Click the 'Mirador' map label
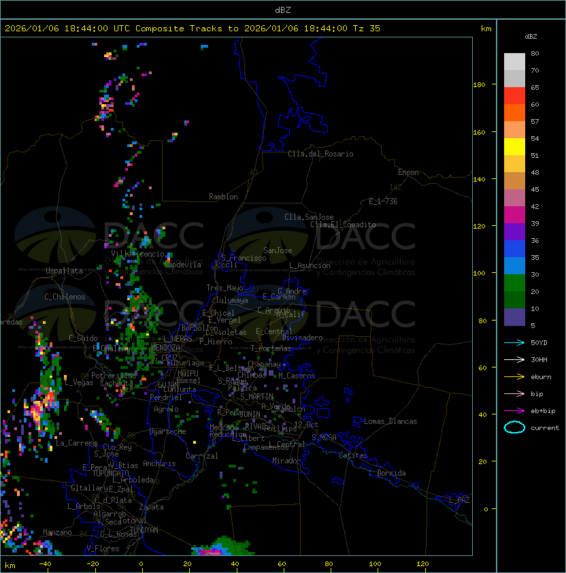Viewport: 566px width, 573px height. point(287,461)
